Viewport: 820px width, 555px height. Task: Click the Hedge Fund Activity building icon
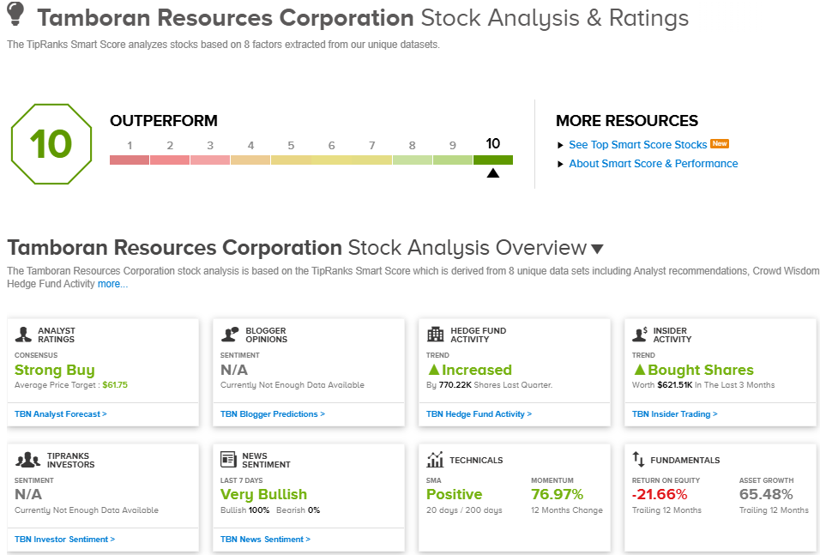435,335
